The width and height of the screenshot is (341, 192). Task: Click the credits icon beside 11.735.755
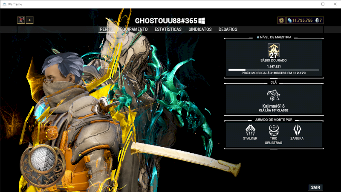pos(289,20)
